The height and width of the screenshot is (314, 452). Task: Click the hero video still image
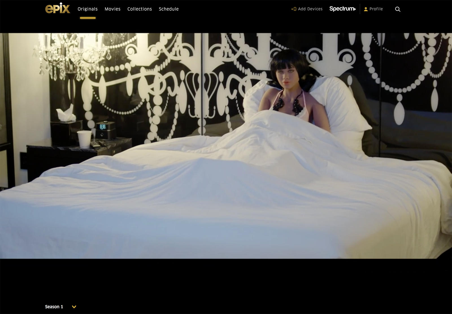[x=226, y=145]
